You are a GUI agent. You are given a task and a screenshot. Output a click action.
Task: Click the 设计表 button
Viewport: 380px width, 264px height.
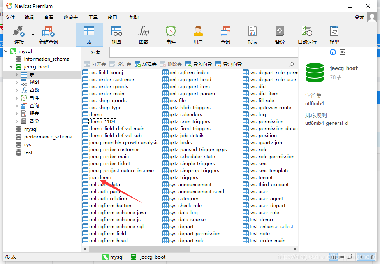coord(120,65)
